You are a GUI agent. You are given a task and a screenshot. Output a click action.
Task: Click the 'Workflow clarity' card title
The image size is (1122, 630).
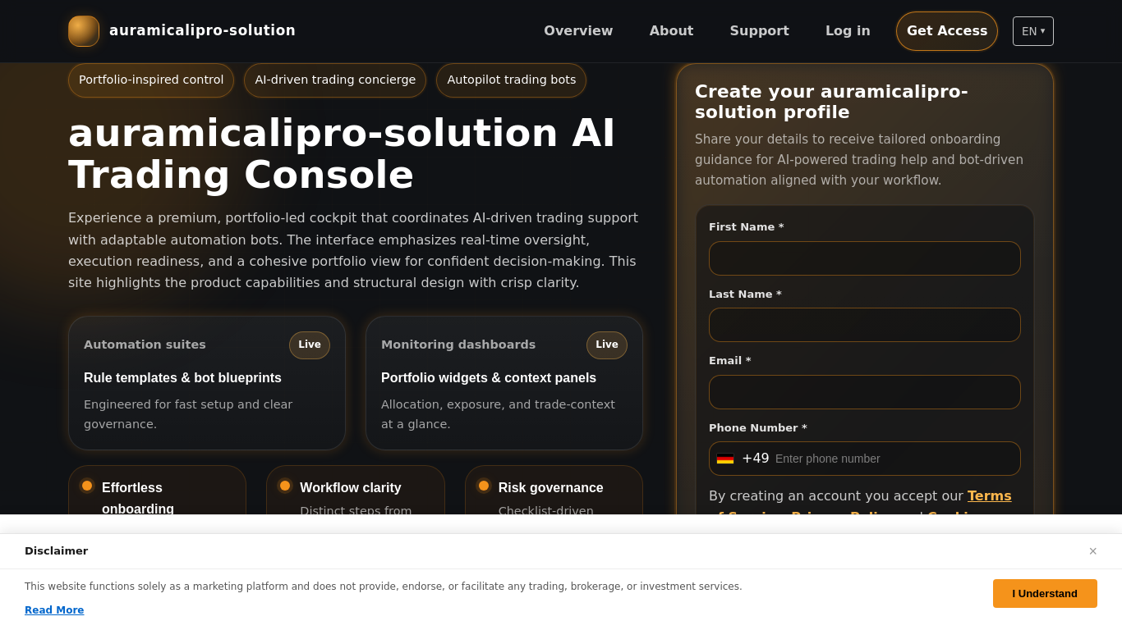[351, 488]
